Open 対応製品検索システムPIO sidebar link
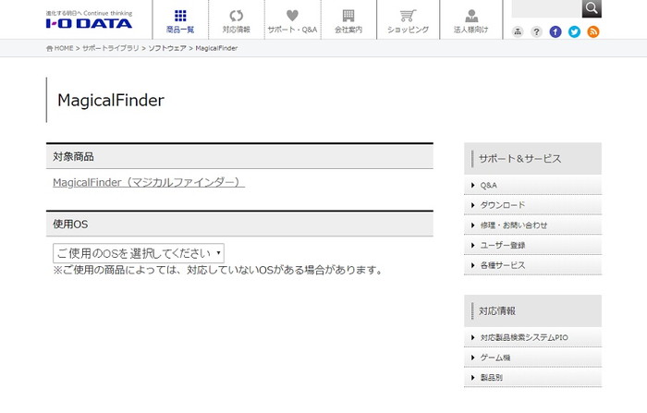The image size is (647, 413). point(532,337)
